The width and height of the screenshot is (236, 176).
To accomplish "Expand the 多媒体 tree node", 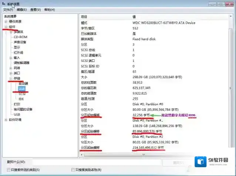I will 11,32.
